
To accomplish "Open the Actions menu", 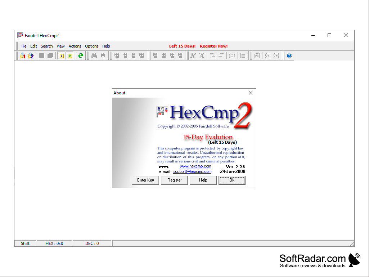I will point(75,46).
